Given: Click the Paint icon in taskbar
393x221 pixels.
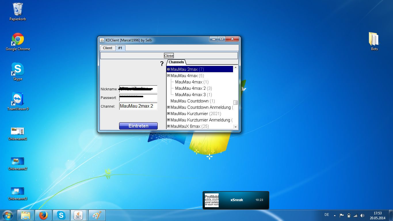Looking at the screenshot, I should click(x=97, y=215).
